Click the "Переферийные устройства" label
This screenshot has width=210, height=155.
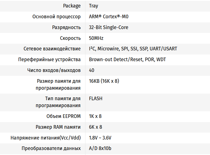49,60
